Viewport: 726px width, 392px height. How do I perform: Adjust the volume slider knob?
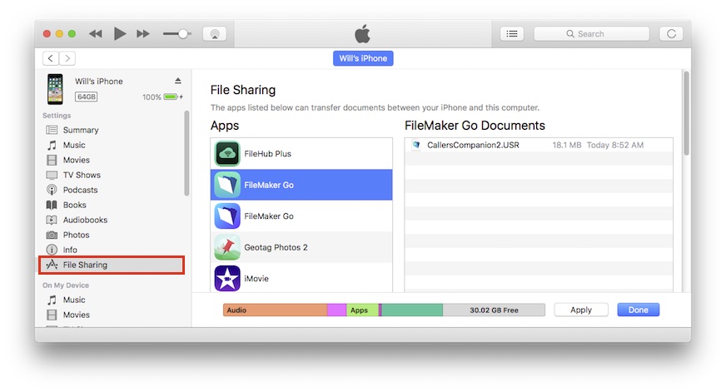tap(183, 34)
